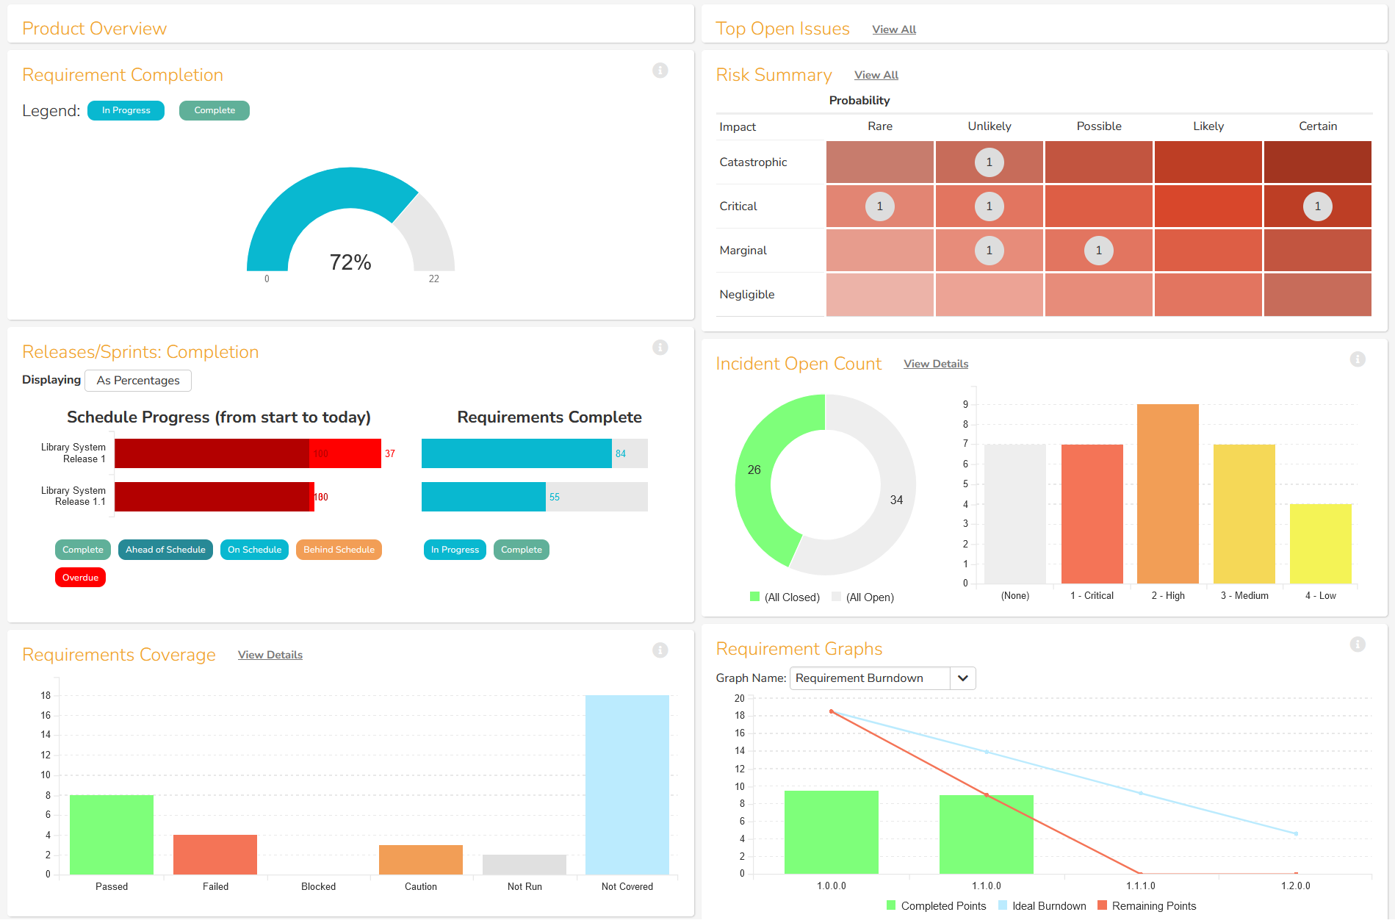Click the Critical Certain risk count badge
This screenshot has width=1395, height=923.
(x=1317, y=206)
